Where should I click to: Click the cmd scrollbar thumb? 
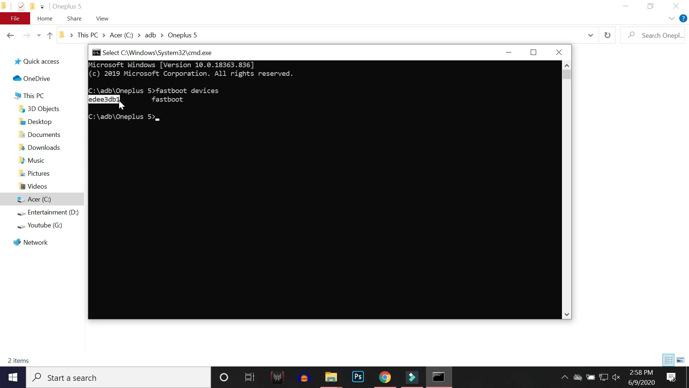point(567,74)
